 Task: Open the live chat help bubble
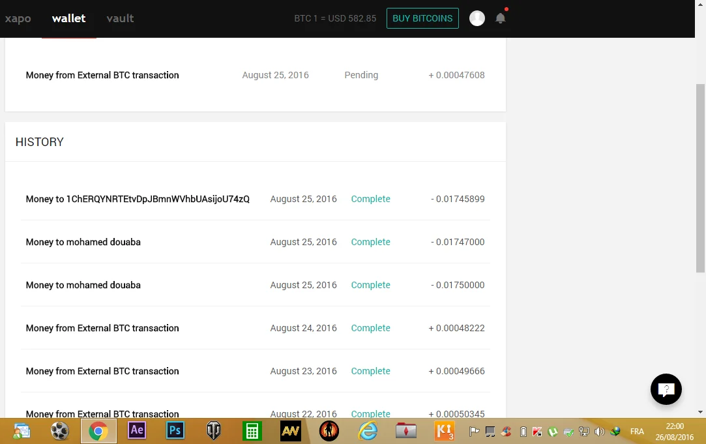(666, 390)
